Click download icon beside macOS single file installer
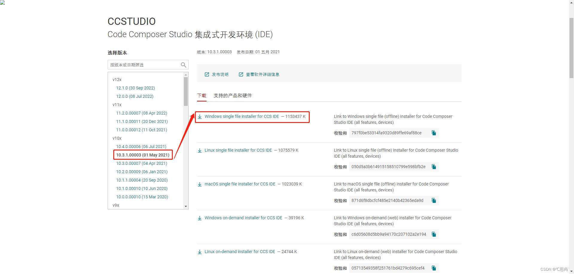This screenshot has width=574, height=274. pos(200,184)
